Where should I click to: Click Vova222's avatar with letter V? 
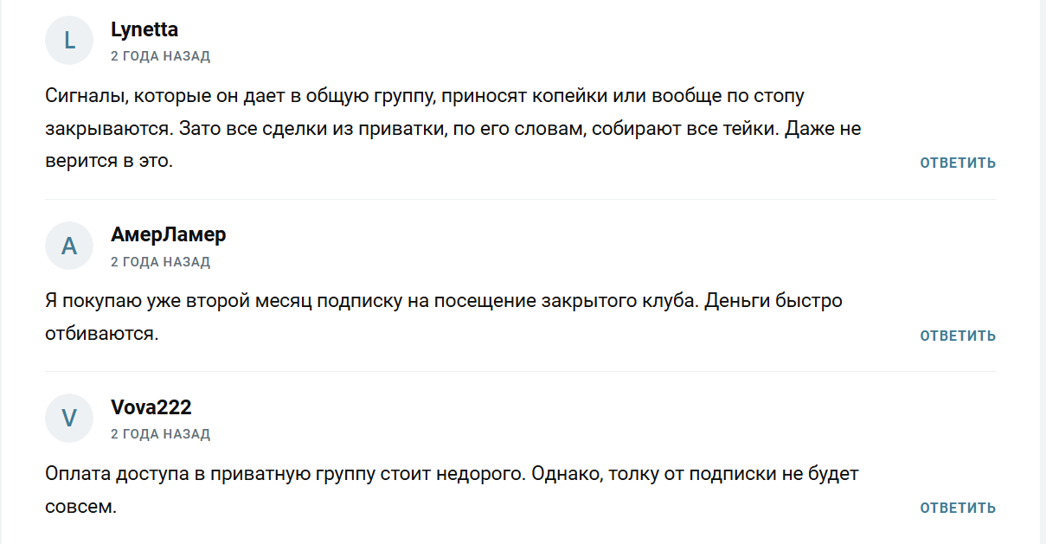68,418
